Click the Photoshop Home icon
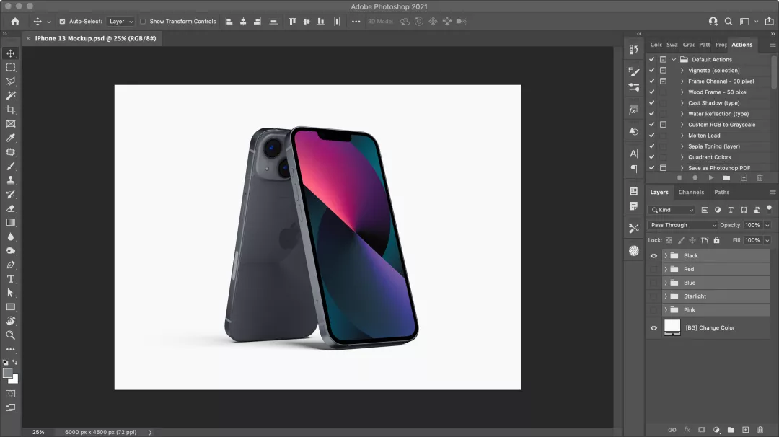Screen dimensions: 779x437 15,22
